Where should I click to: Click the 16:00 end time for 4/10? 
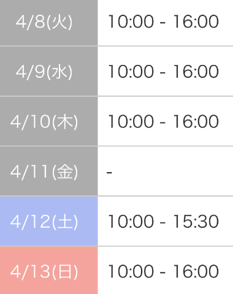(196, 121)
